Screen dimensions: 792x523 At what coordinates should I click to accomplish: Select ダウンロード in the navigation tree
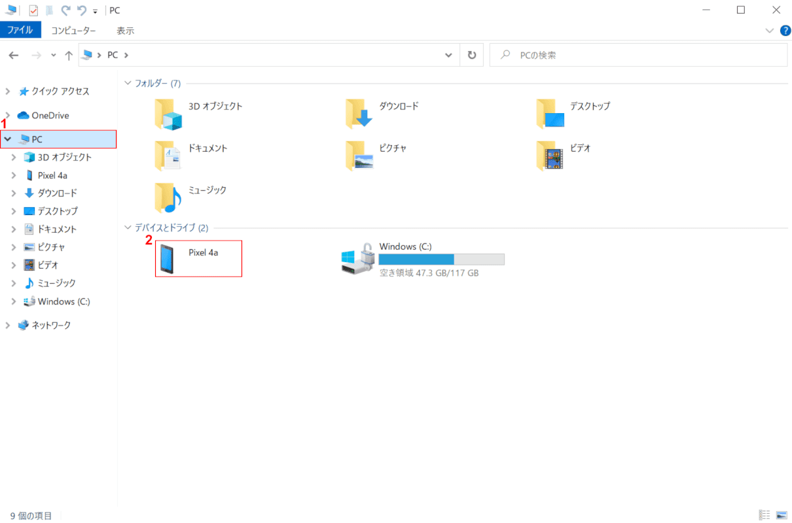(x=50, y=193)
